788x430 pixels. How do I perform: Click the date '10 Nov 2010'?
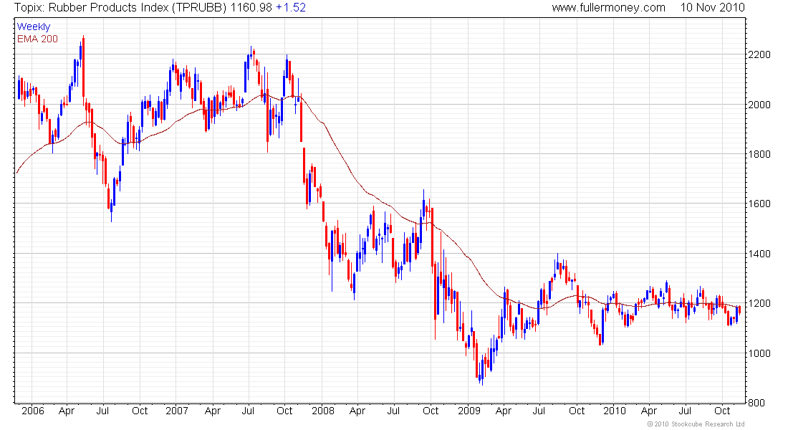click(x=713, y=8)
